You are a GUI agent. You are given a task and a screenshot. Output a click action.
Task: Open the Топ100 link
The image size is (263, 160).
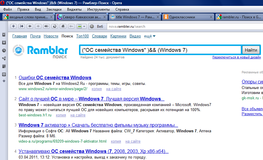coord(82,36)
